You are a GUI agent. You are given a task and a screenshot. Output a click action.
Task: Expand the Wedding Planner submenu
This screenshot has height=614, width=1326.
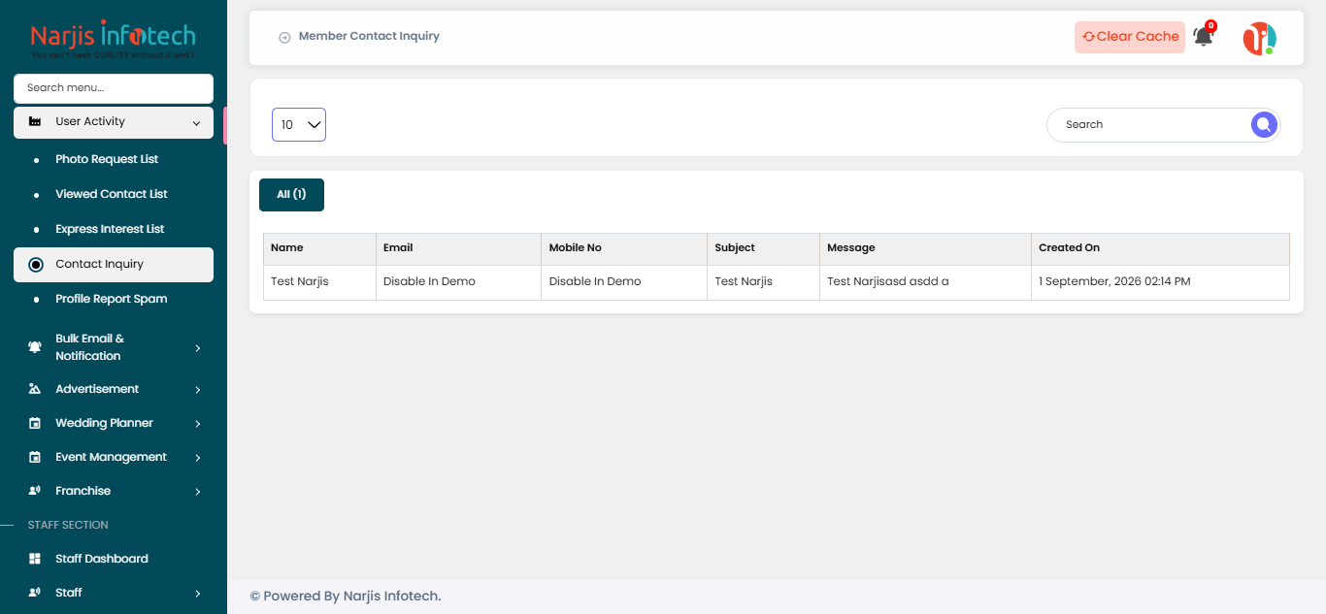click(197, 424)
